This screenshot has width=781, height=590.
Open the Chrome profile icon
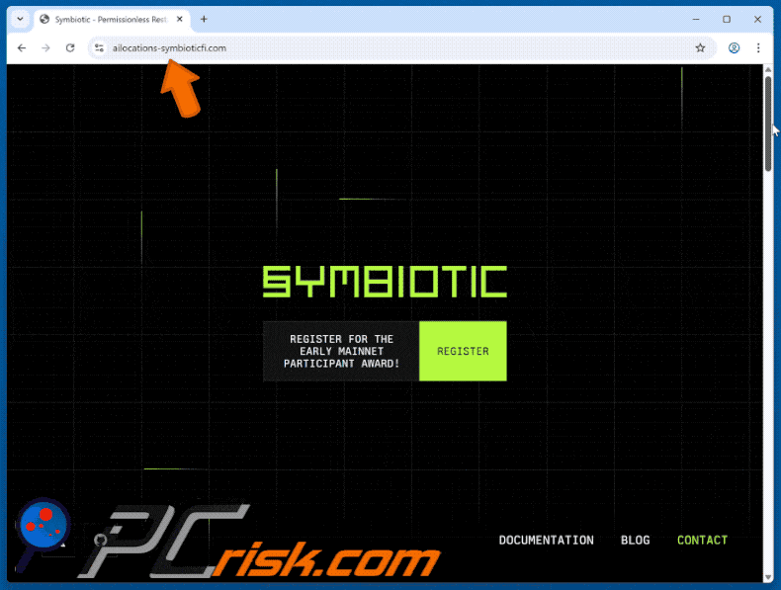click(734, 47)
